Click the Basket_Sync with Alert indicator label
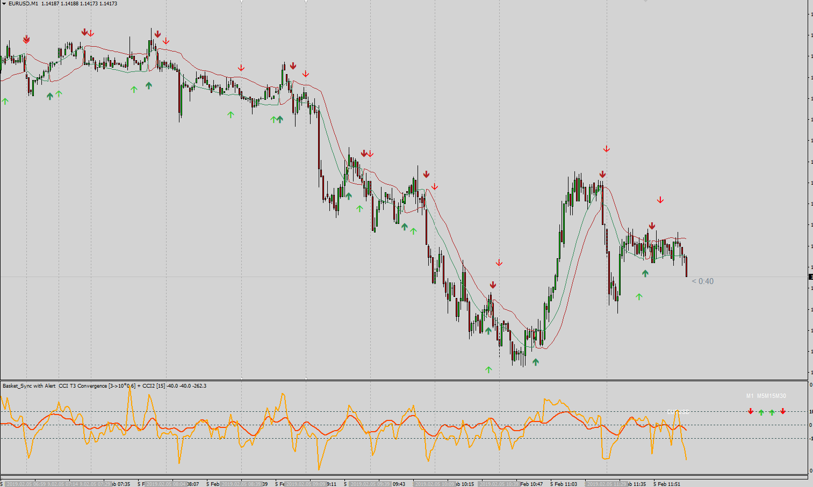The image size is (813, 487). (x=29, y=386)
